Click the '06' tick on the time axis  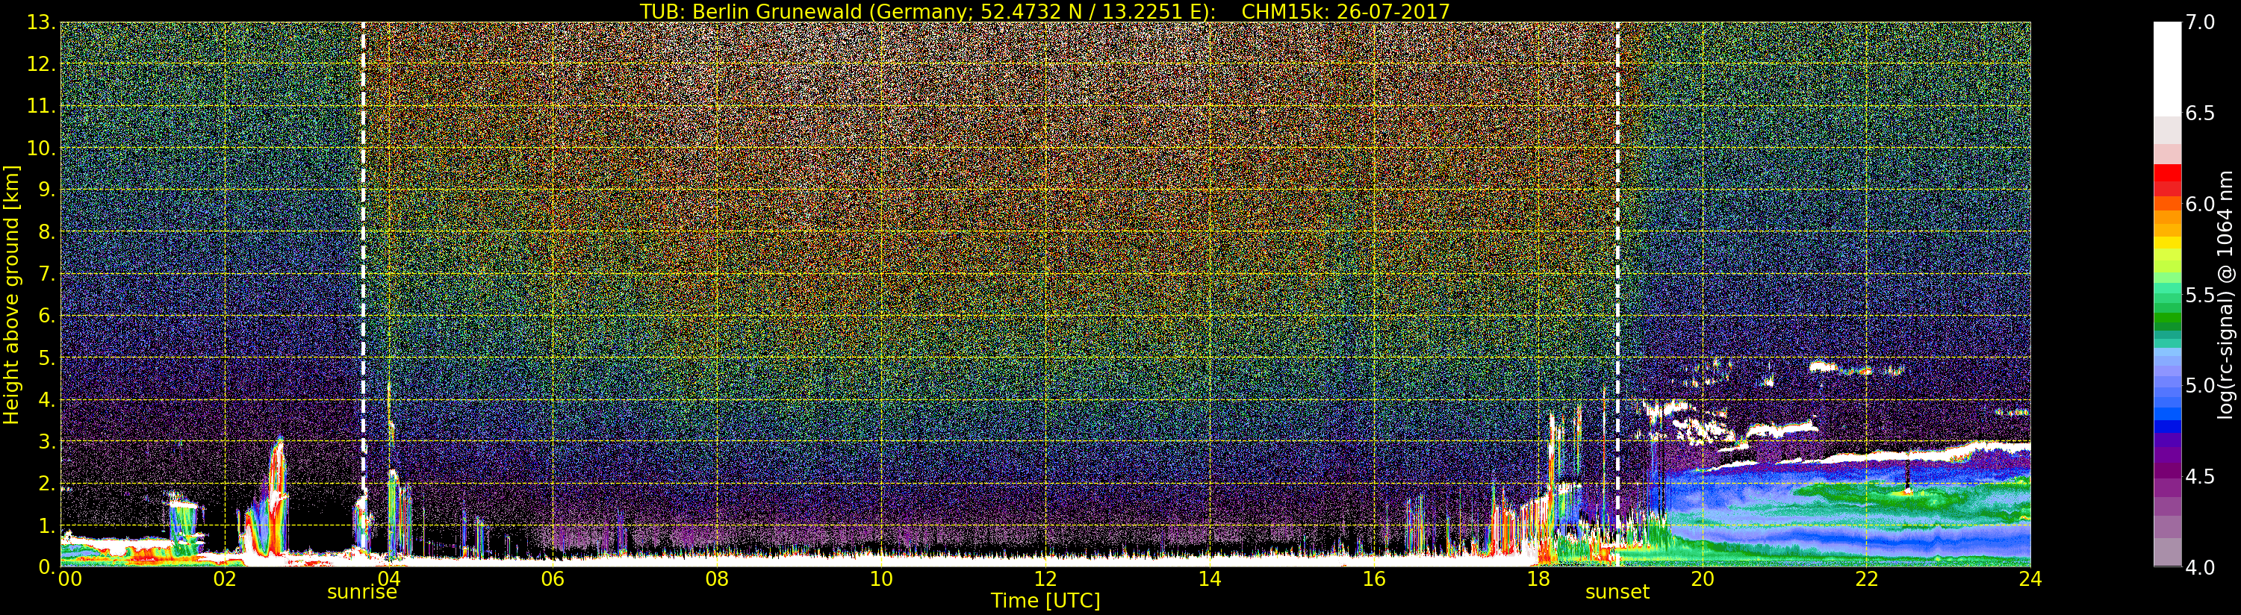click(x=553, y=579)
